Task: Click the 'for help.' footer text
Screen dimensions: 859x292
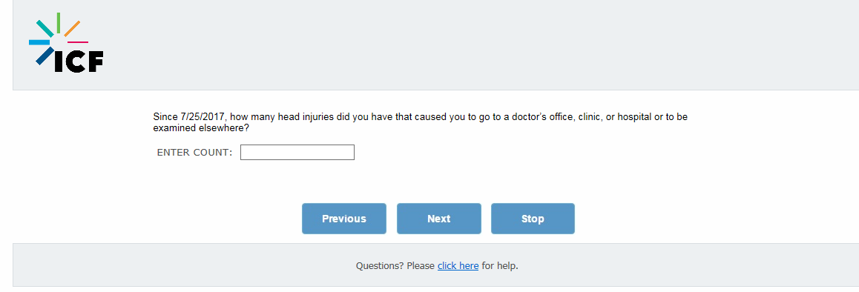Action: pyautogui.click(x=500, y=266)
